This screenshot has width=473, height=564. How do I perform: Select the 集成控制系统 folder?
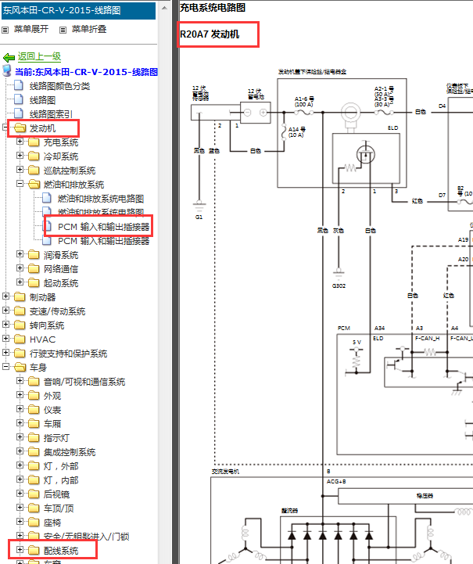[70, 452]
